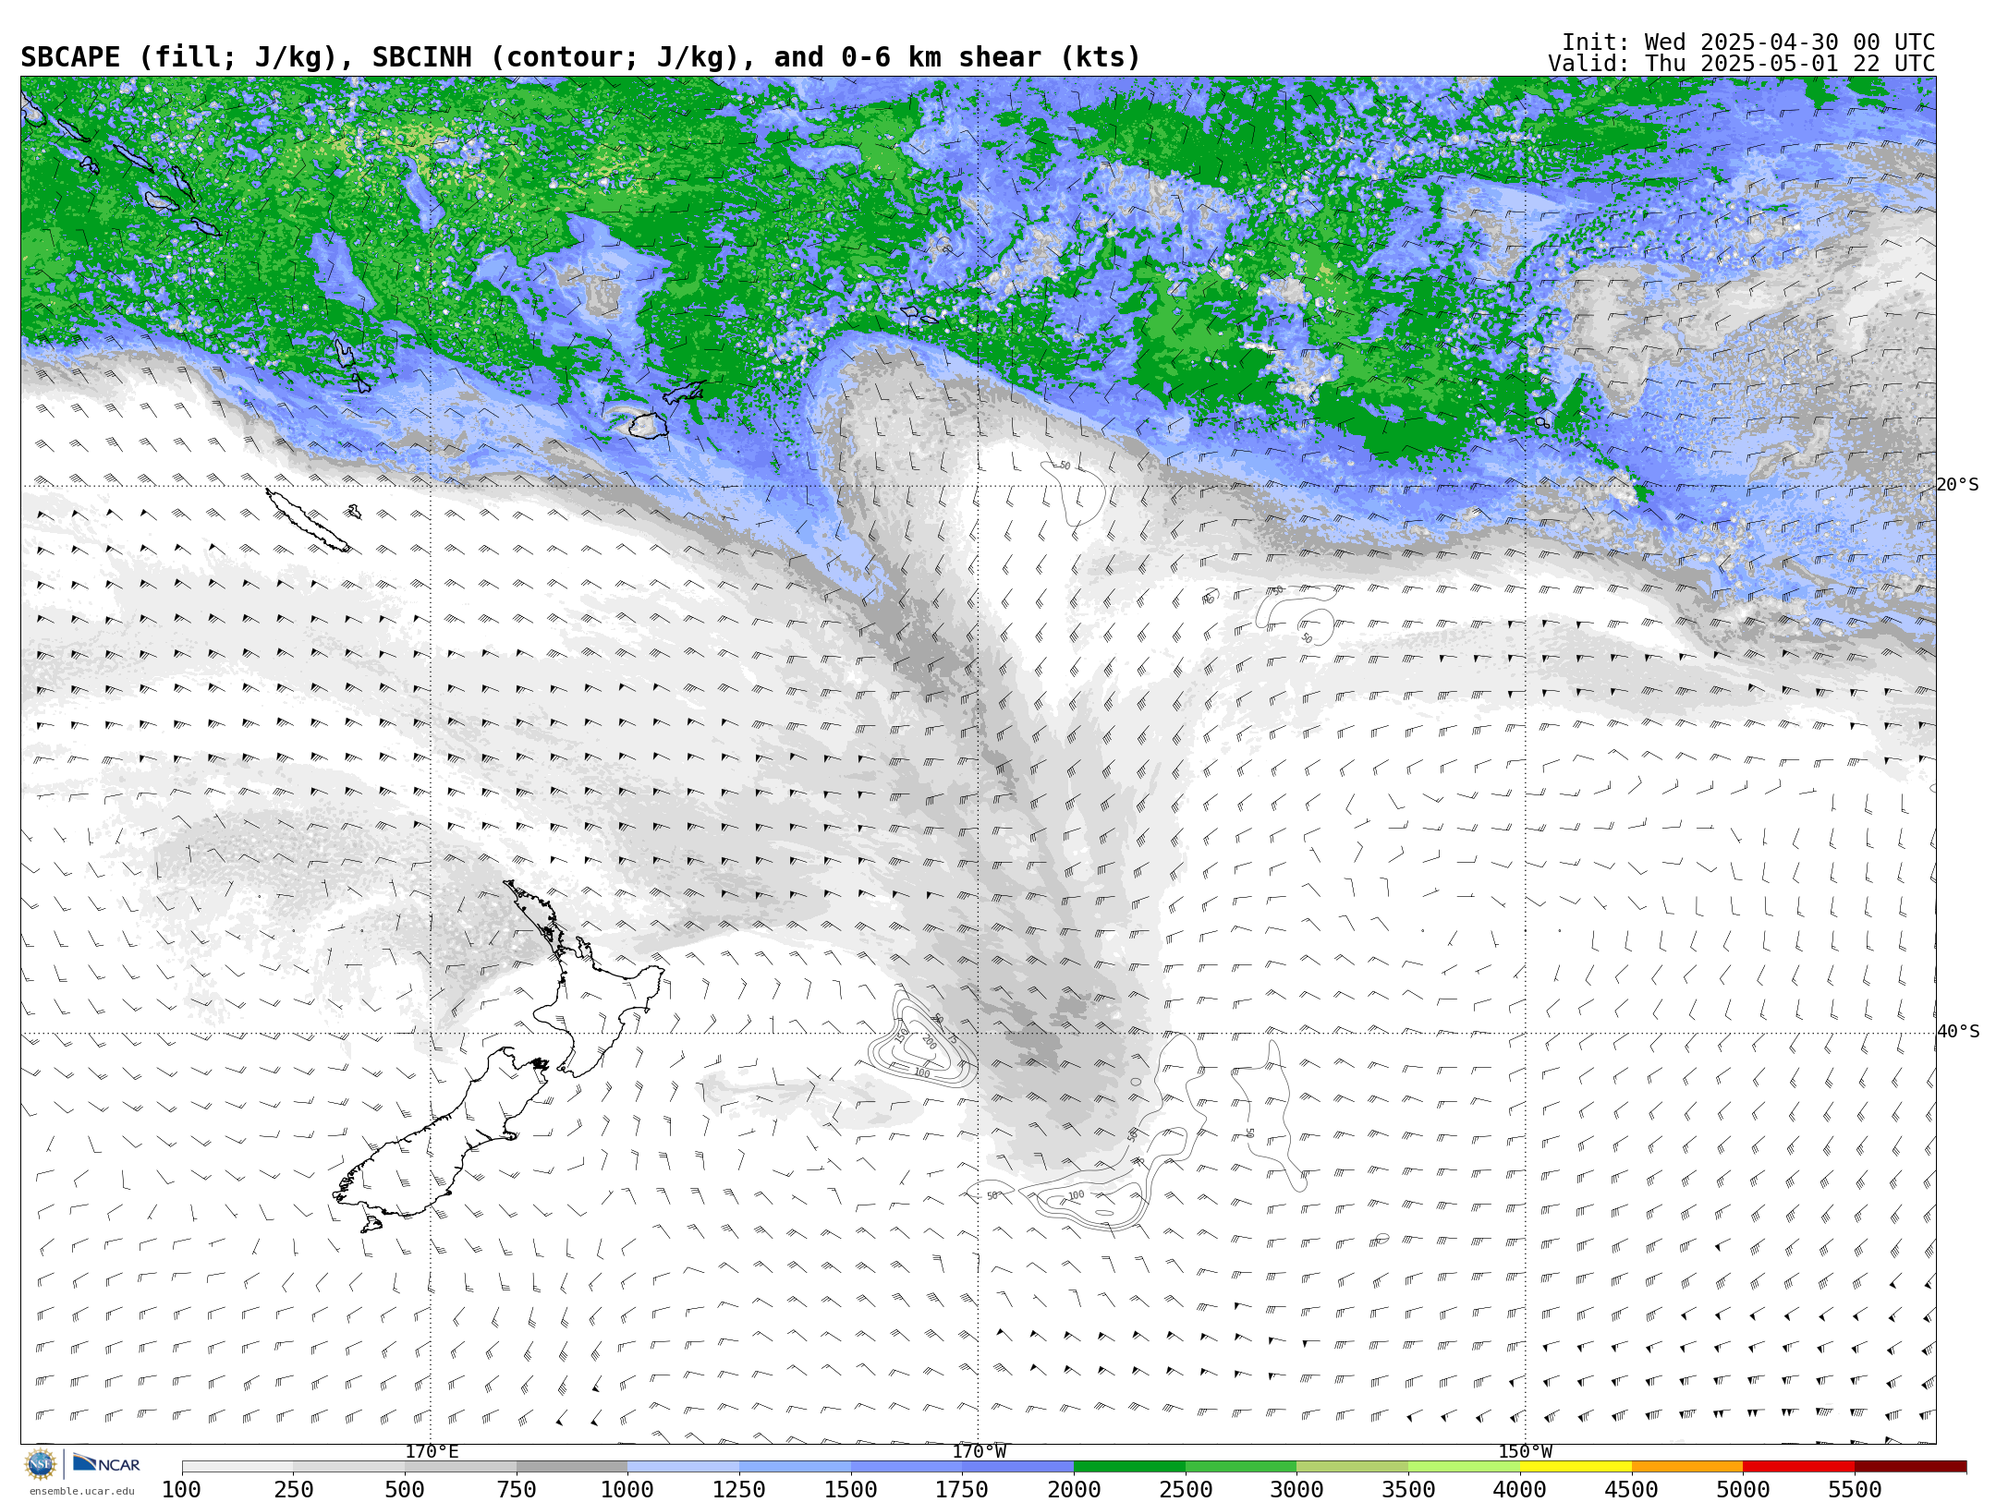Pick the periwinkle 1500–1750 colorbar segment
1996x1502 pixels.
pos(907,1467)
